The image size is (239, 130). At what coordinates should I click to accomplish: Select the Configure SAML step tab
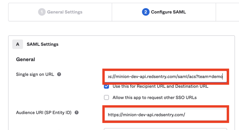coord(164,12)
